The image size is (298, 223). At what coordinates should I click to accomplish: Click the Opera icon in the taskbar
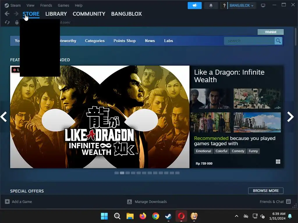[x=181, y=216]
